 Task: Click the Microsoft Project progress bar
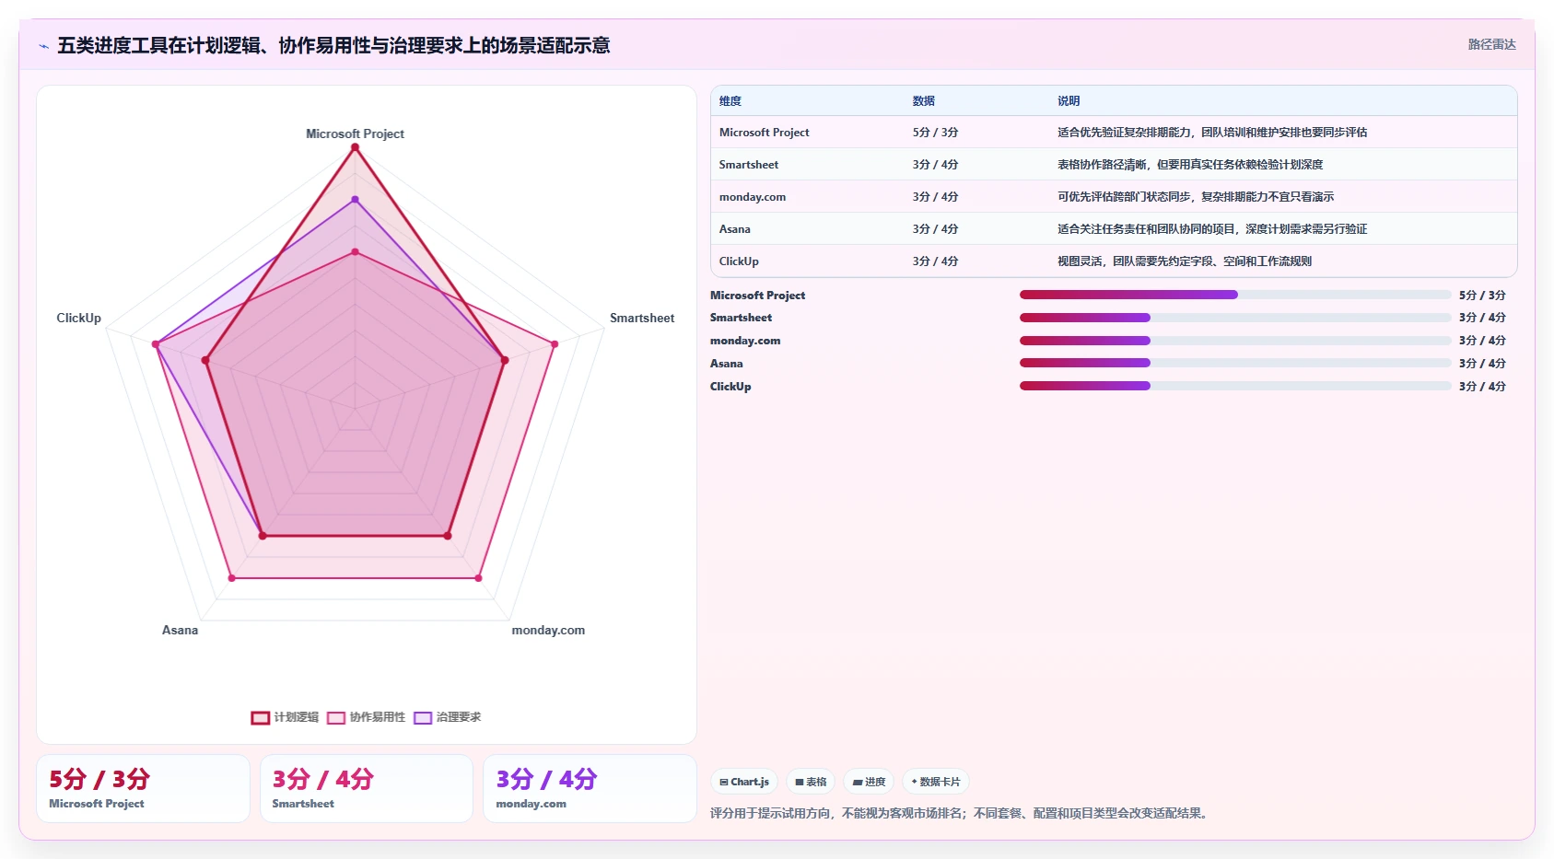pyautogui.click(x=1235, y=295)
